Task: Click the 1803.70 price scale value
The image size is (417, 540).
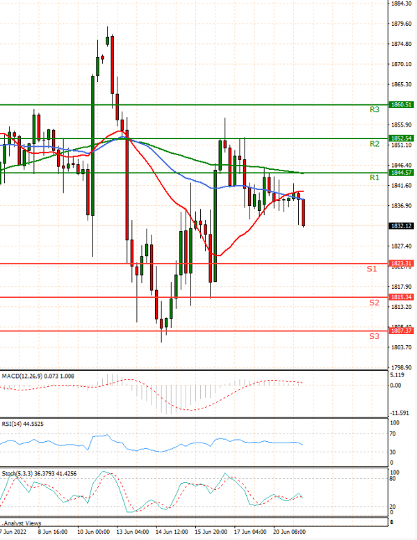Action: click(x=402, y=347)
